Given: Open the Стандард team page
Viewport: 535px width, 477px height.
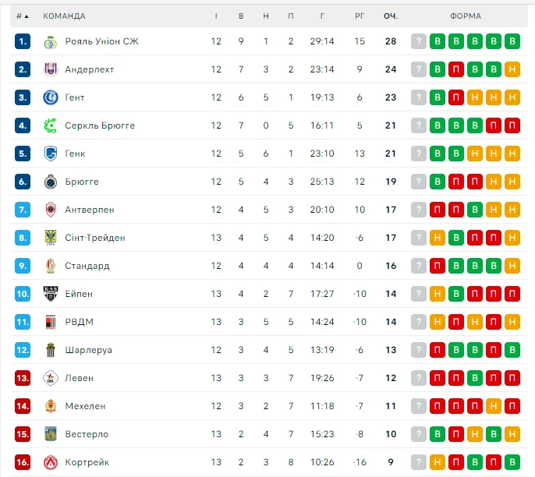Looking at the screenshot, I should 87,266.
